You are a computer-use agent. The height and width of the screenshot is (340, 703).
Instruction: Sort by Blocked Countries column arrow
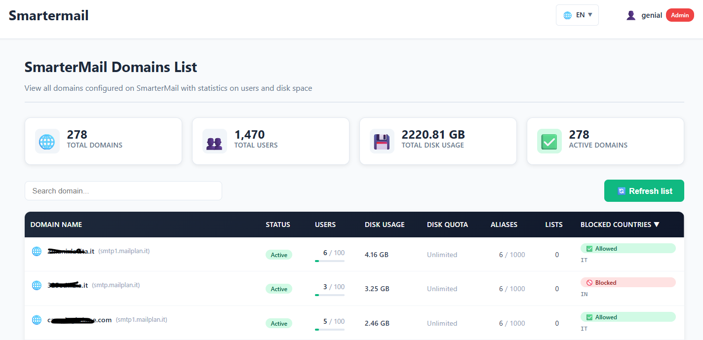pyautogui.click(x=657, y=225)
